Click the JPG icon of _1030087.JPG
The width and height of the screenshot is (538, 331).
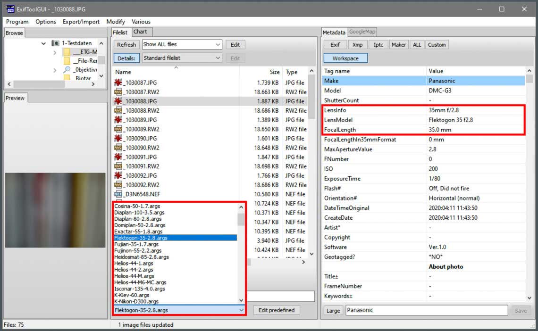[118, 83]
